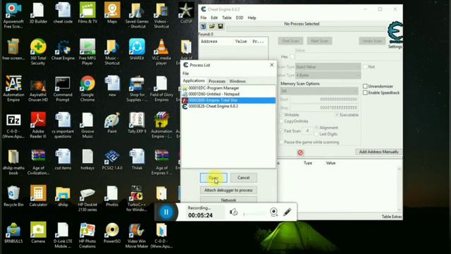Open the Cheat Engine process picker icon
Screen dimensions: 451x254
[204, 27]
